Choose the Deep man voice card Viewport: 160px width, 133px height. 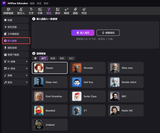point(50,82)
